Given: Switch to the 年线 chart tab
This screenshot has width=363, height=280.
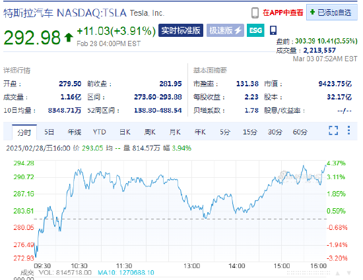Looking at the screenshot, I should (75, 132).
